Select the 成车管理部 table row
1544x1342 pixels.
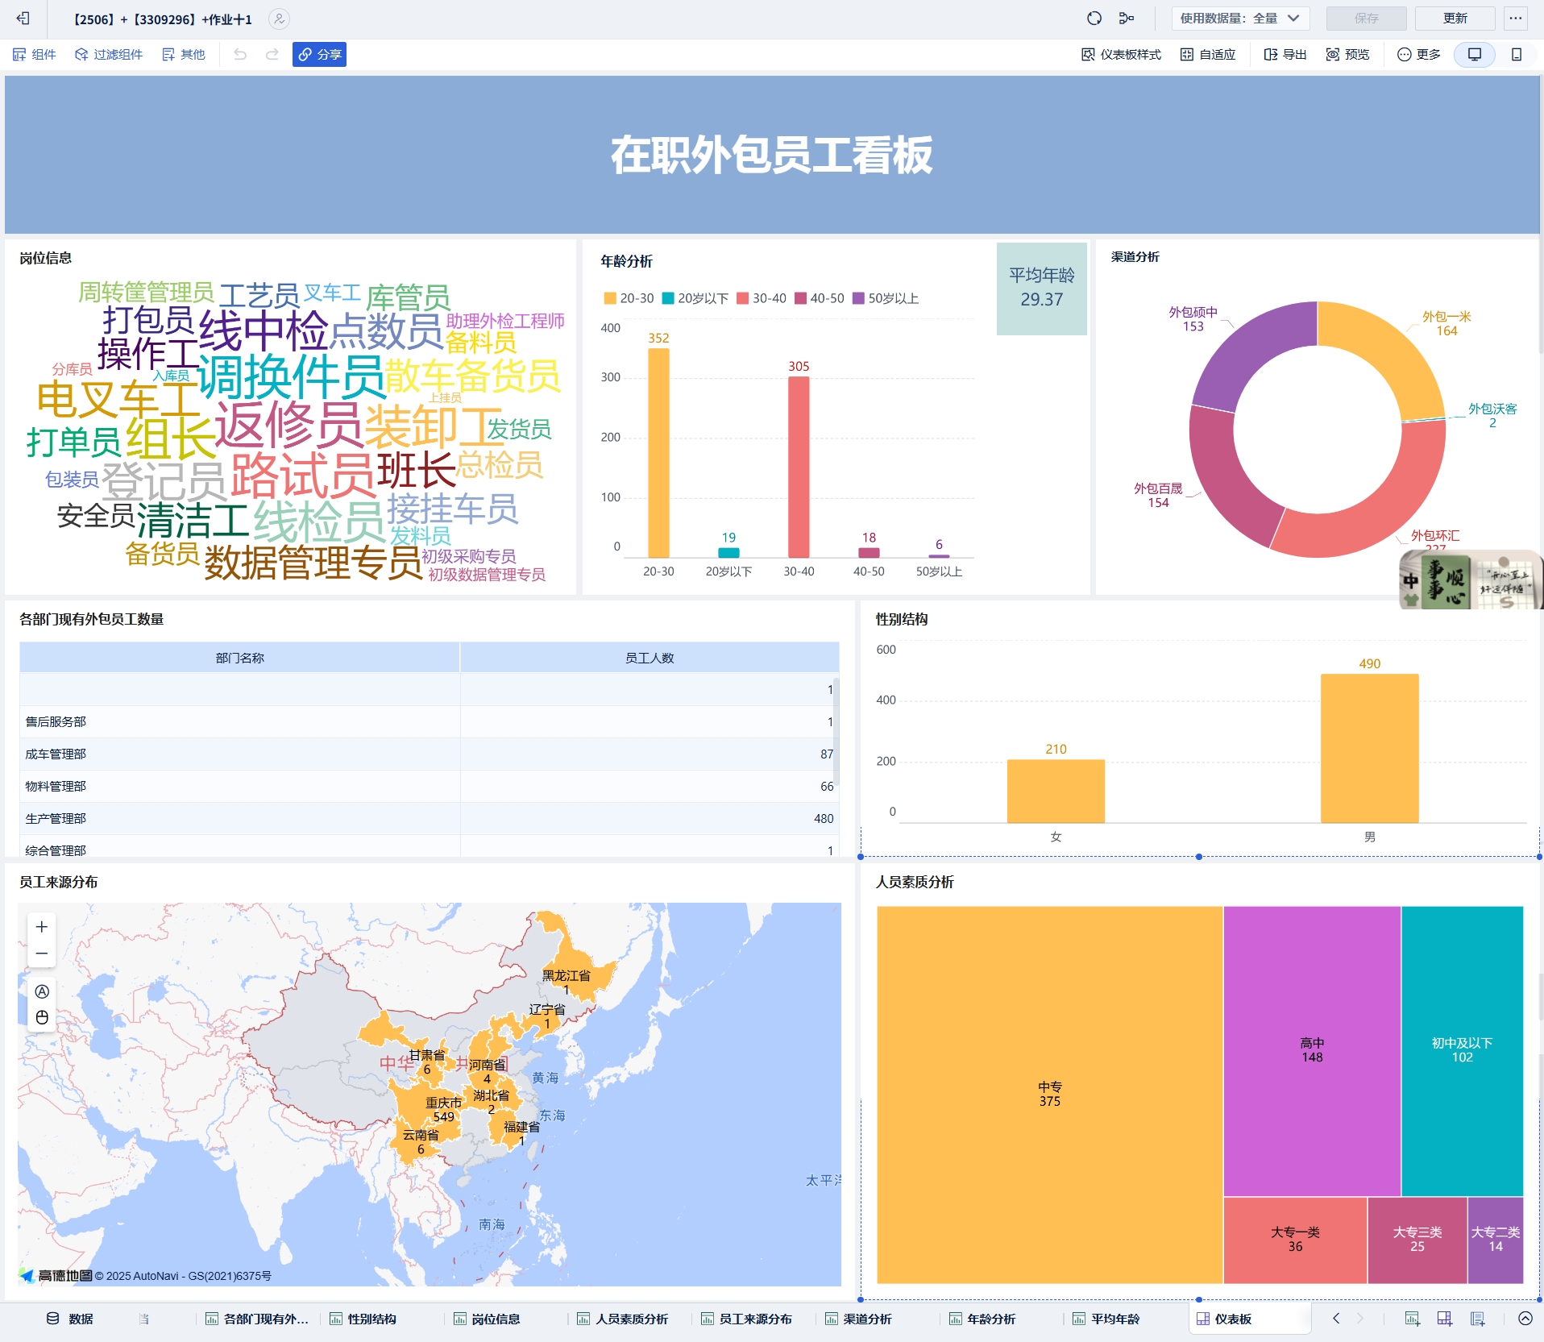click(x=429, y=754)
